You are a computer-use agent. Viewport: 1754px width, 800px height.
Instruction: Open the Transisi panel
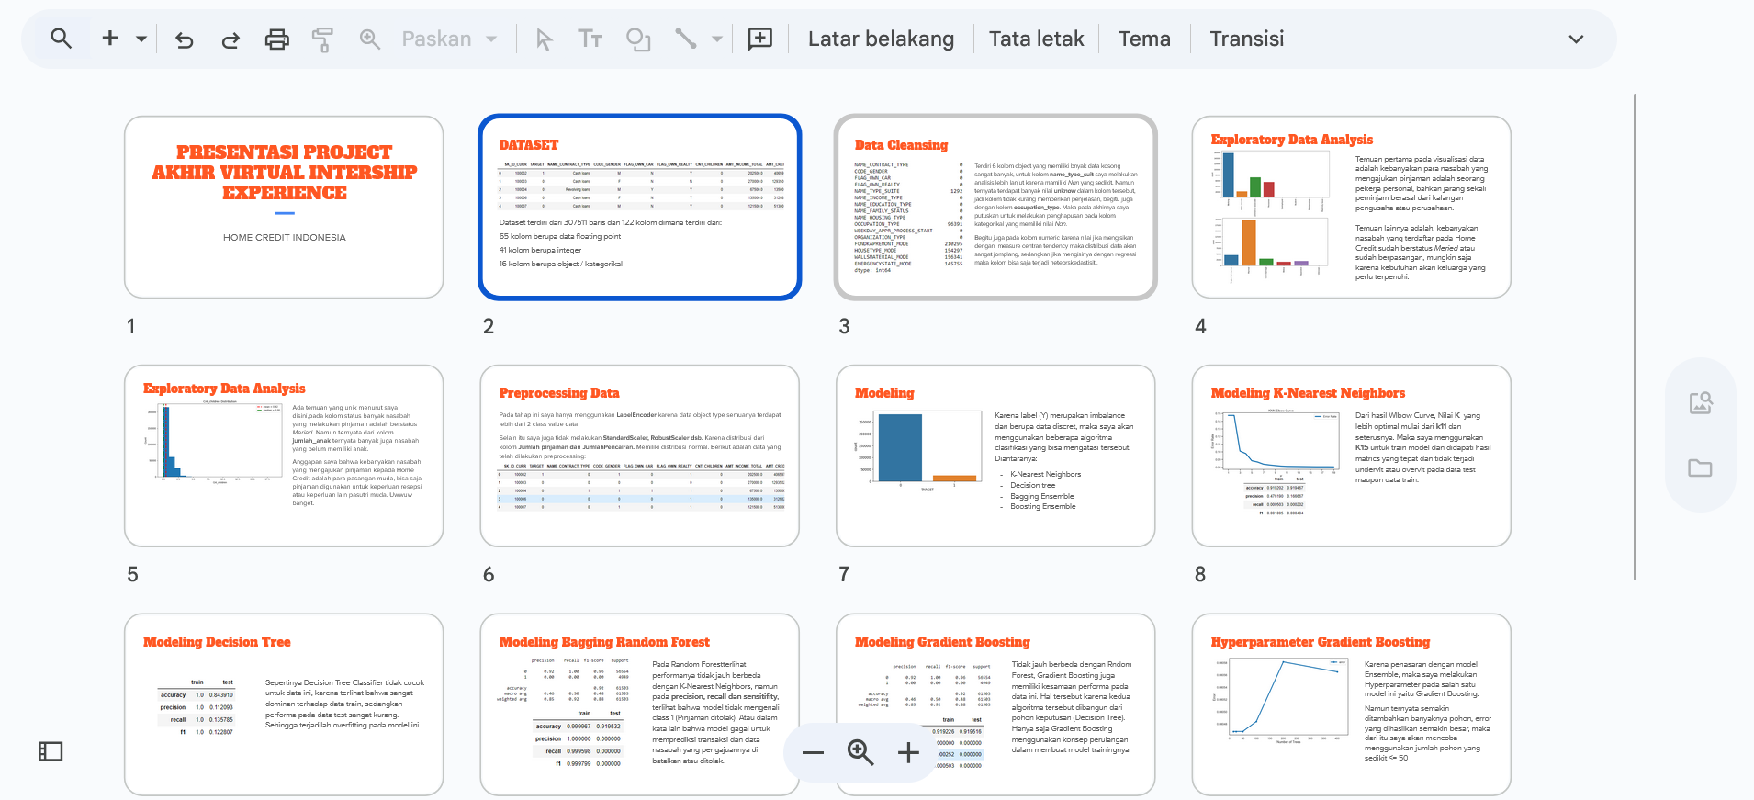[x=1246, y=39]
